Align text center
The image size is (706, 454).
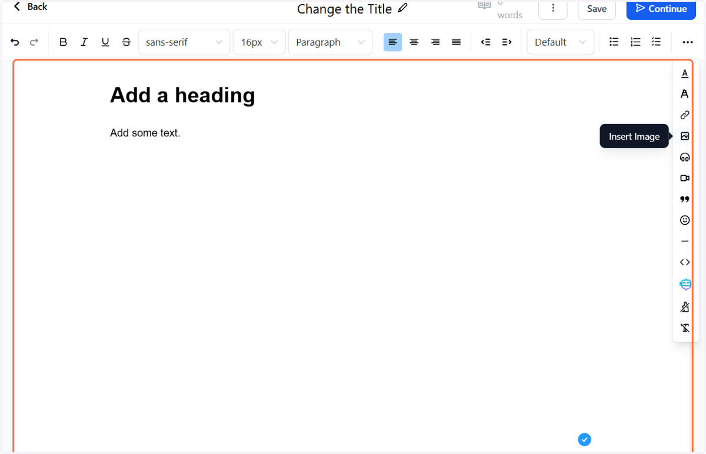click(414, 42)
